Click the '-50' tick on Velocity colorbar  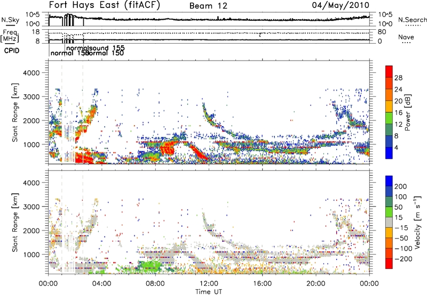pyautogui.click(x=402, y=238)
